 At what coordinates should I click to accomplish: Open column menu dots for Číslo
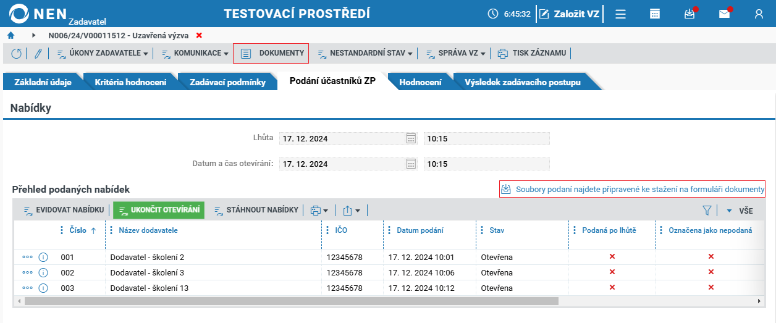pos(61,230)
